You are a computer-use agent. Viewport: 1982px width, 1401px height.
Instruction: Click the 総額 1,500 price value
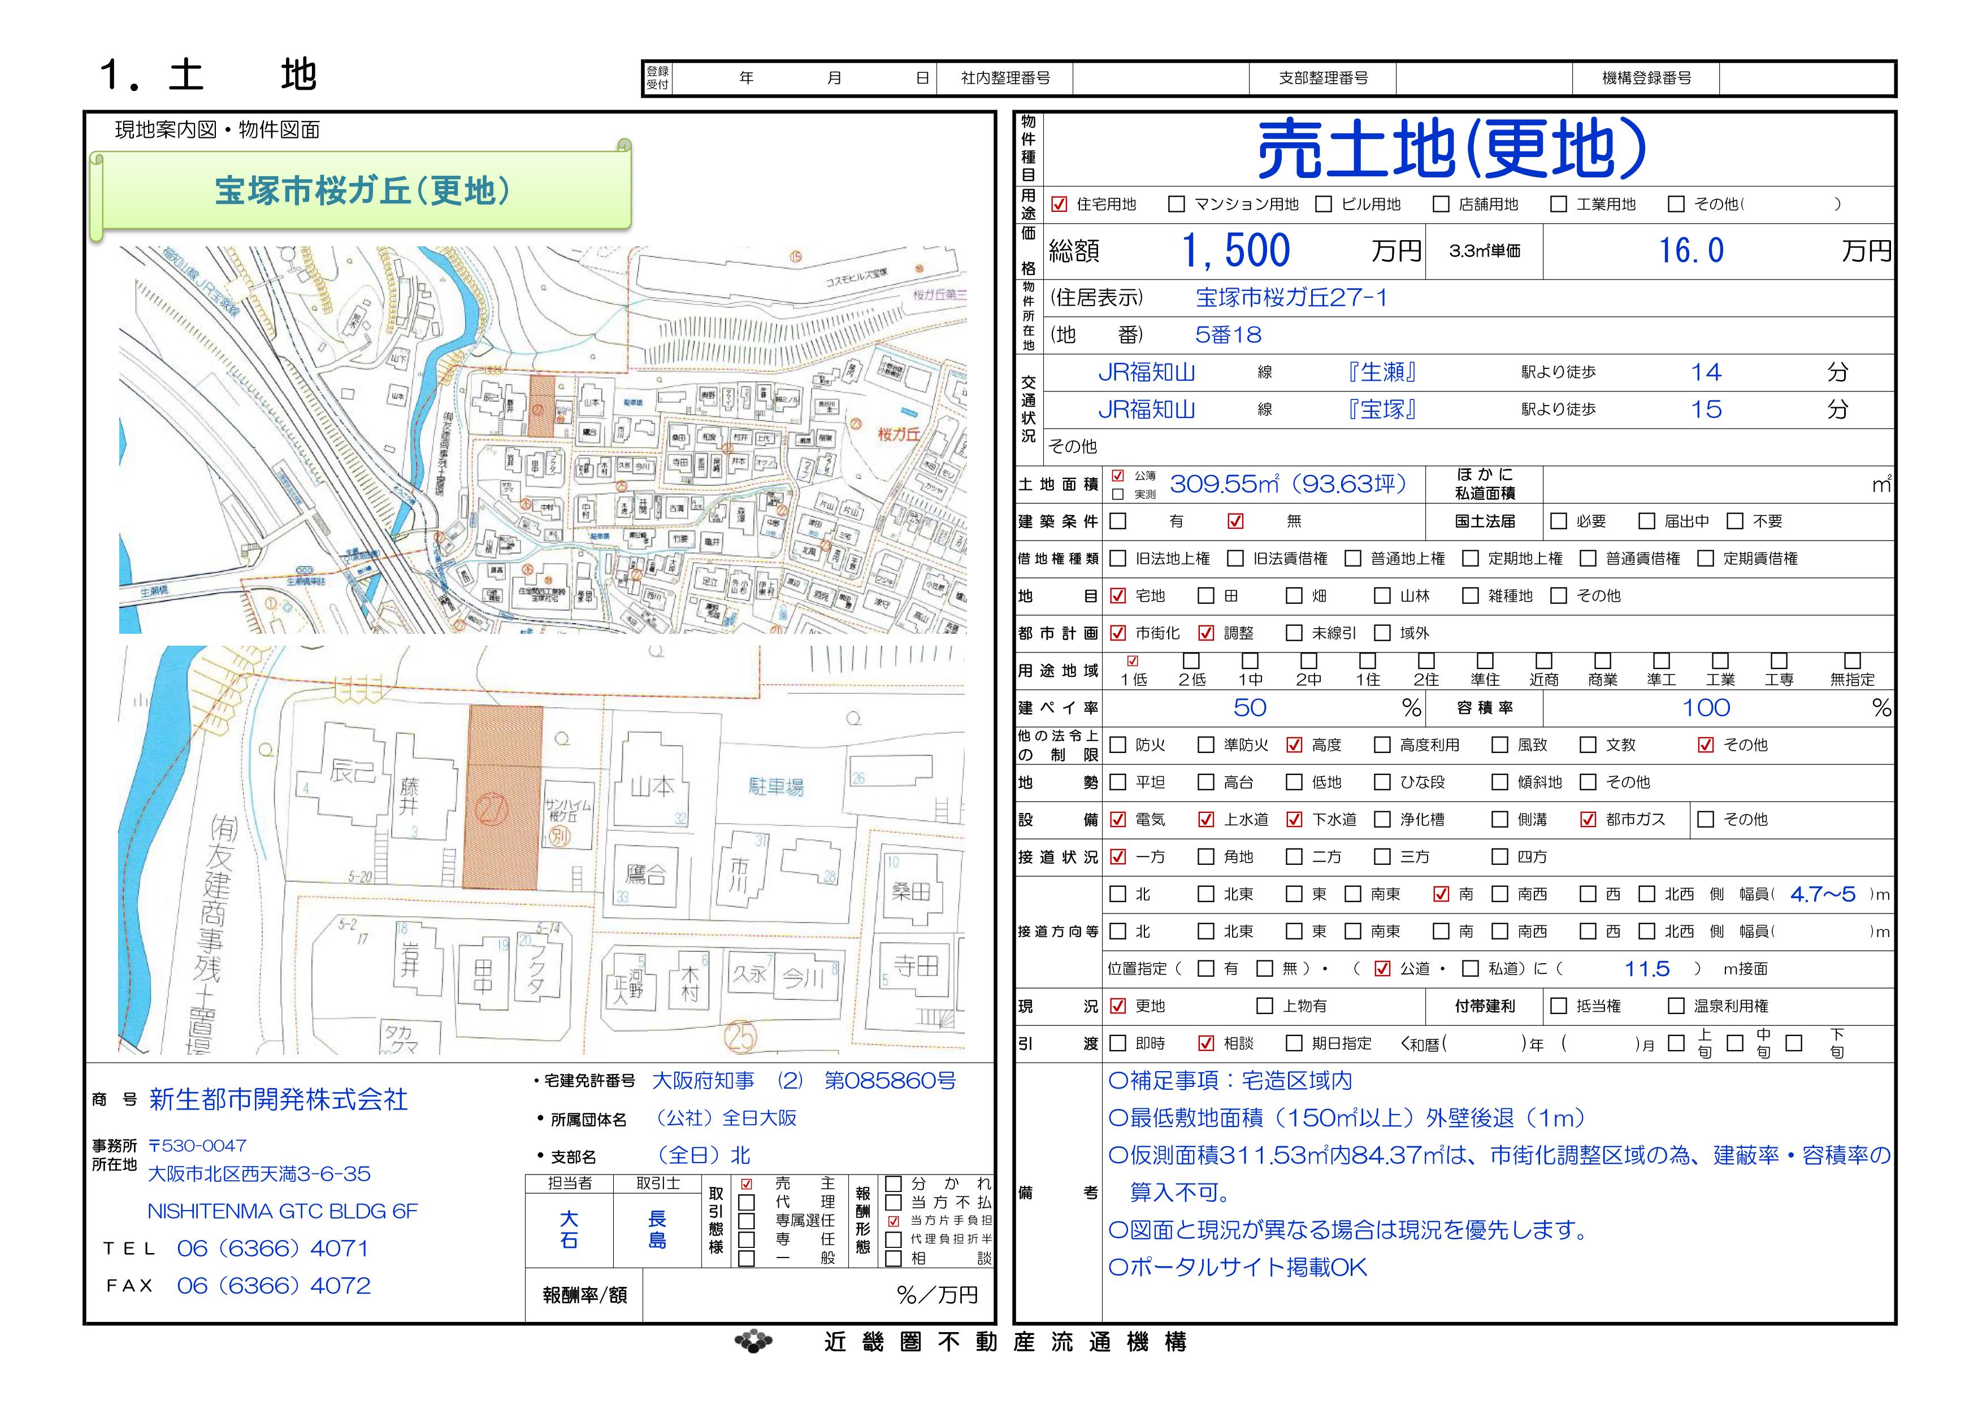(x=1235, y=251)
